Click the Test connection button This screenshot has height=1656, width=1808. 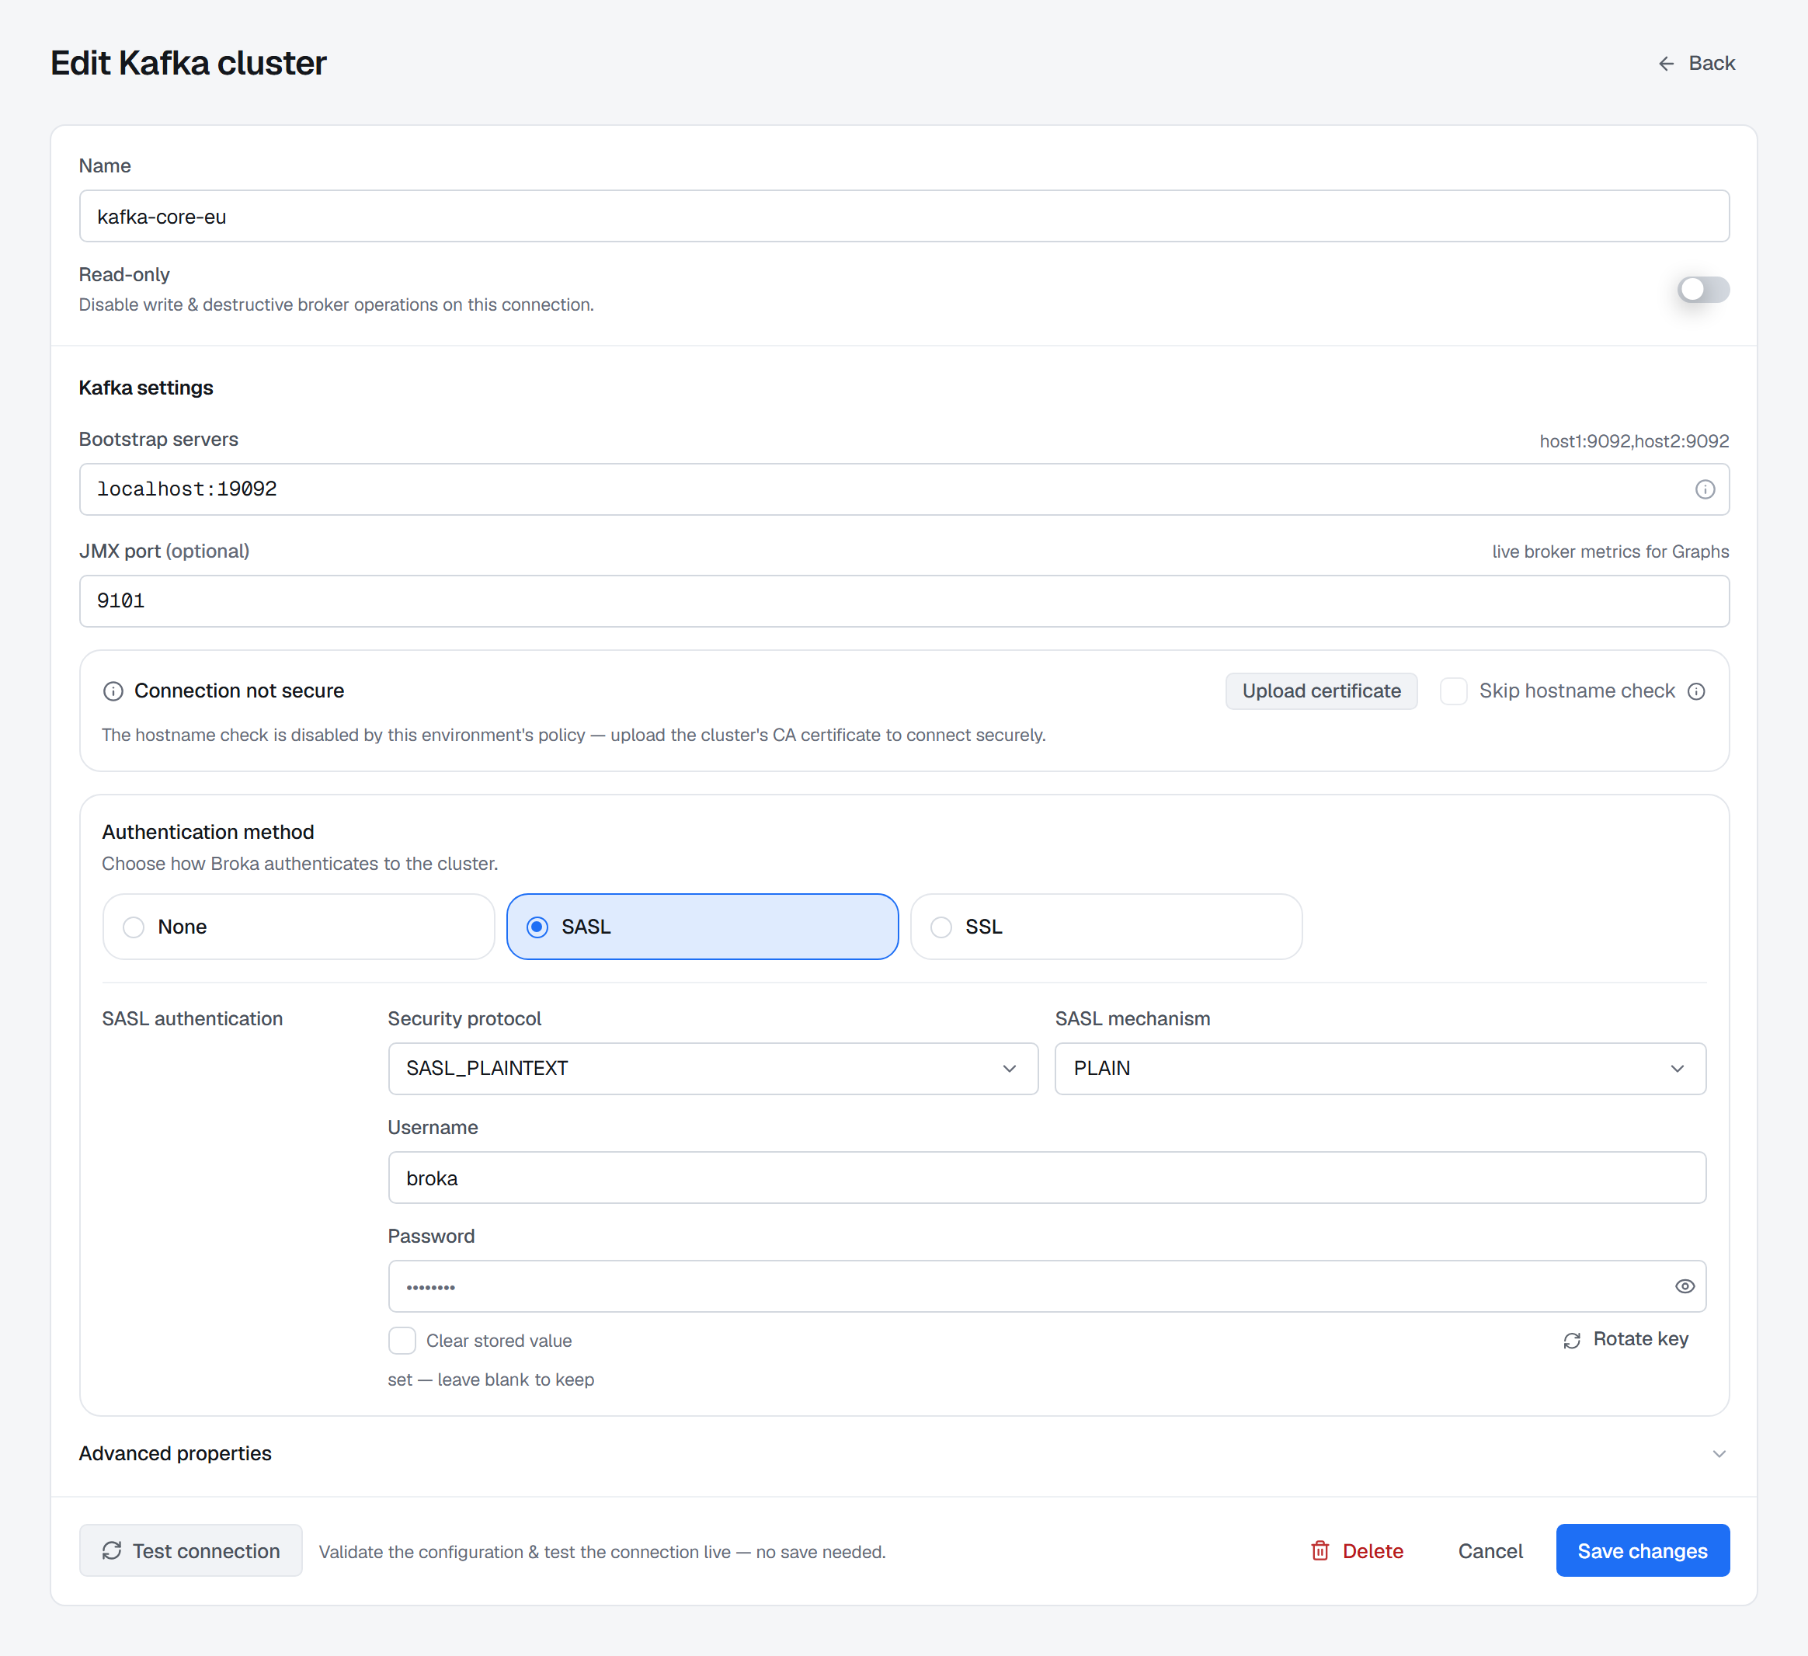point(191,1550)
